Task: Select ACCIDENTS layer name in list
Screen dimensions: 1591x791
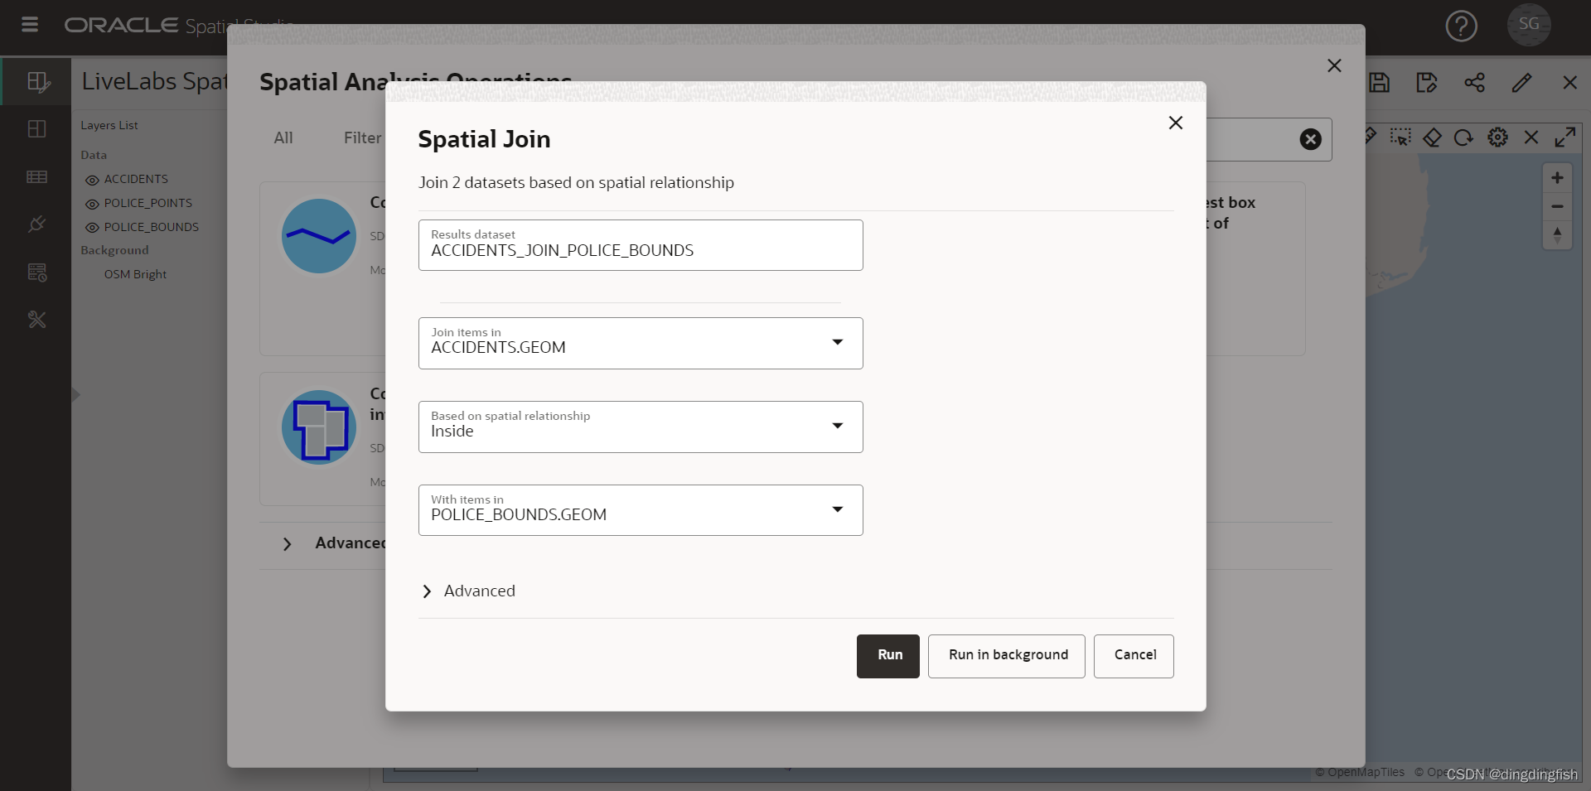Action: [x=136, y=179]
